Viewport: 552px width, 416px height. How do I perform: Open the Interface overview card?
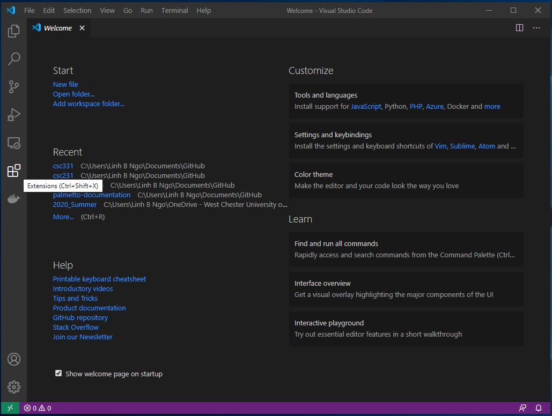(x=406, y=289)
